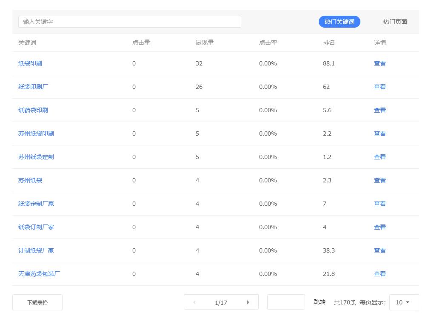Image resolution: width=434 pixels, height=321 pixels.
Task: Click 查看 for the 纸袋定制厂家 row
Action: coord(380,204)
